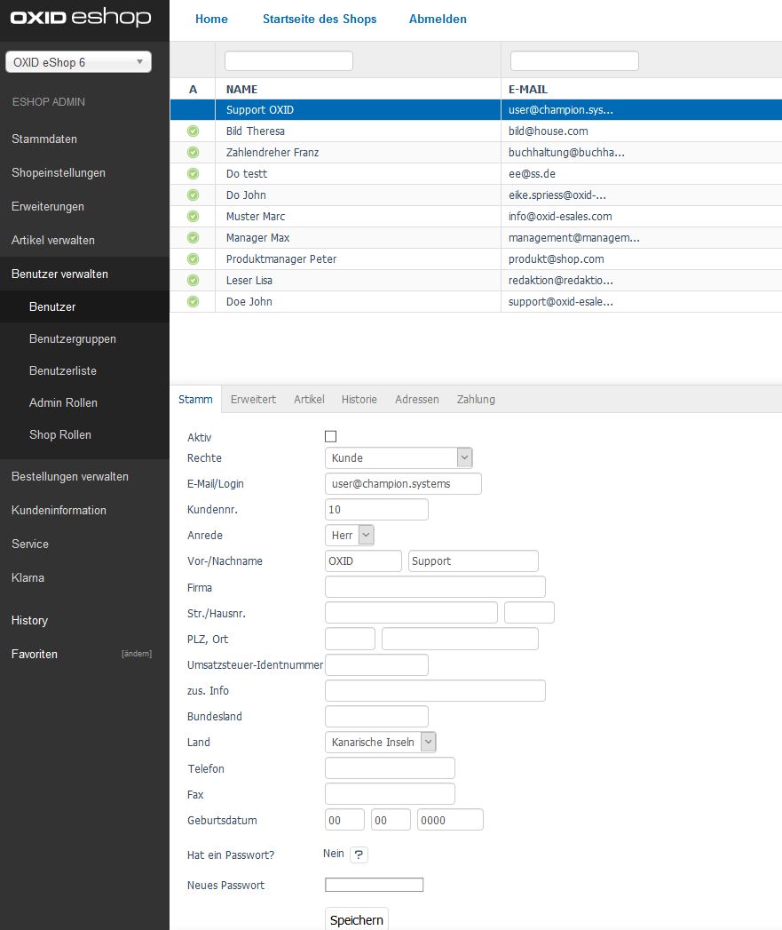Click the active status icon for Bild Theresa
The image size is (782, 930).
pos(193,131)
